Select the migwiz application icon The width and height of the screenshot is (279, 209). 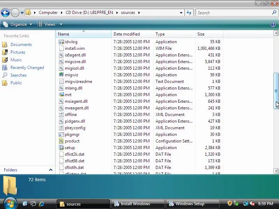(x=61, y=75)
